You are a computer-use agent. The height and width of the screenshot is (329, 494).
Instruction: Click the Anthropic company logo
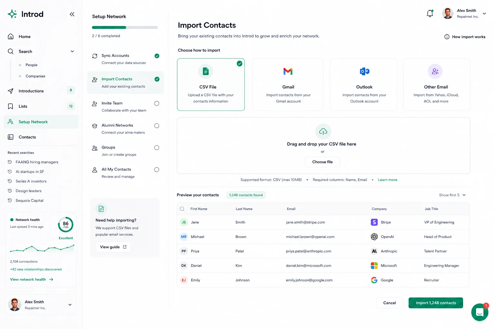click(374, 251)
